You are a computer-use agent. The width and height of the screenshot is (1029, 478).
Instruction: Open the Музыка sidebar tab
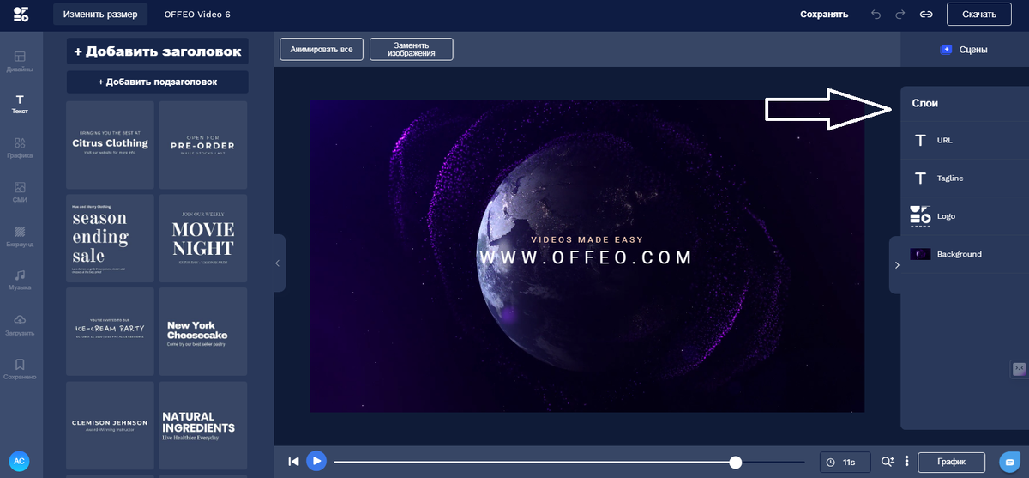[20, 280]
